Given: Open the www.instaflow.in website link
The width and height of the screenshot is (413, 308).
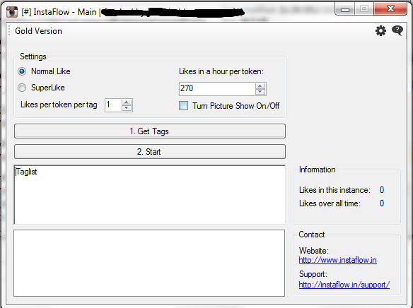Looking at the screenshot, I should click(337, 260).
